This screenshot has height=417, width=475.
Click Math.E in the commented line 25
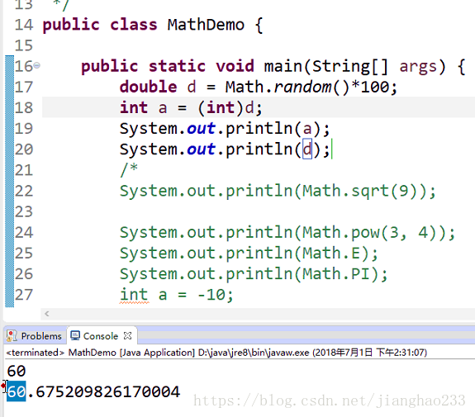[x=331, y=254]
